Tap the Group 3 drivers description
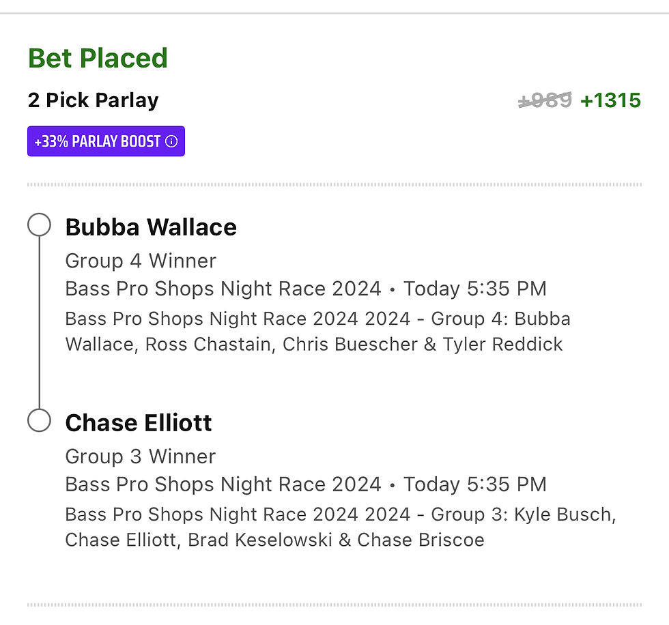This screenshot has width=669, height=625. (341, 527)
